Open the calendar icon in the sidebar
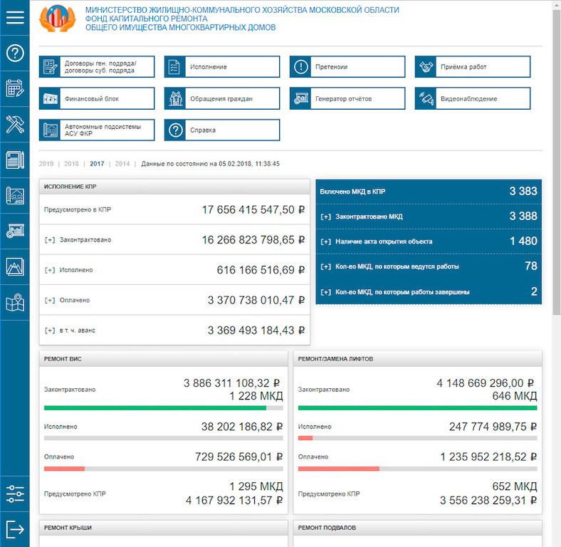This screenshot has width=561, height=547. (x=14, y=88)
